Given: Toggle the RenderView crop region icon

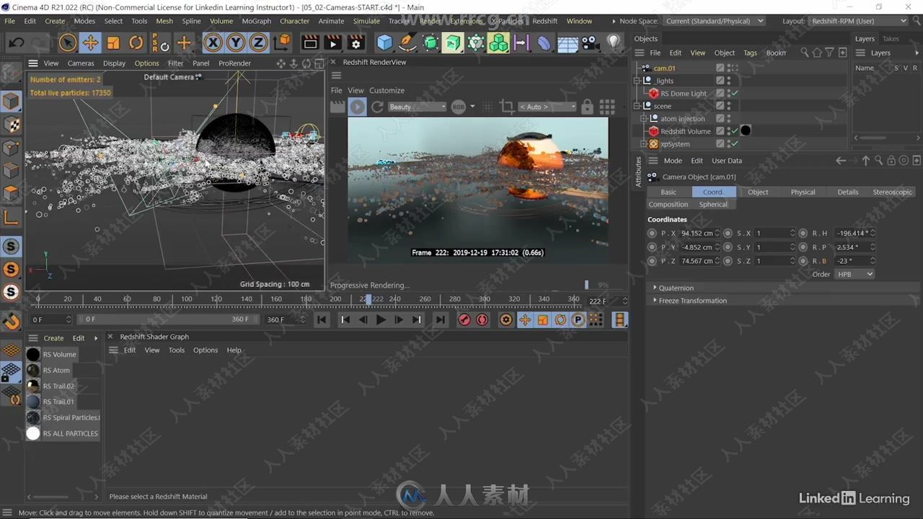Looking at the screenshot, I should click(507, 107).
